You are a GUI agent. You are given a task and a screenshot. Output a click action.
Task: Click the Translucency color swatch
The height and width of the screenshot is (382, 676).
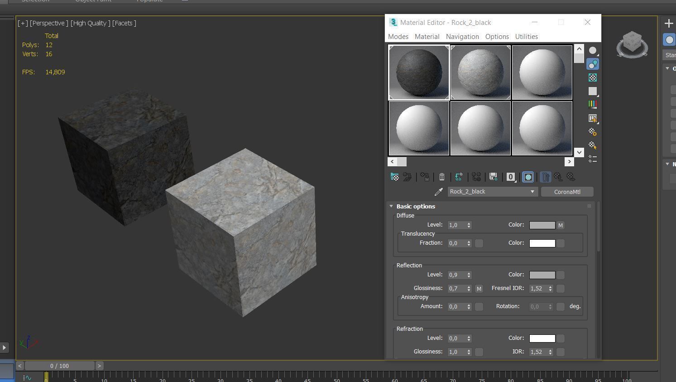542,243
